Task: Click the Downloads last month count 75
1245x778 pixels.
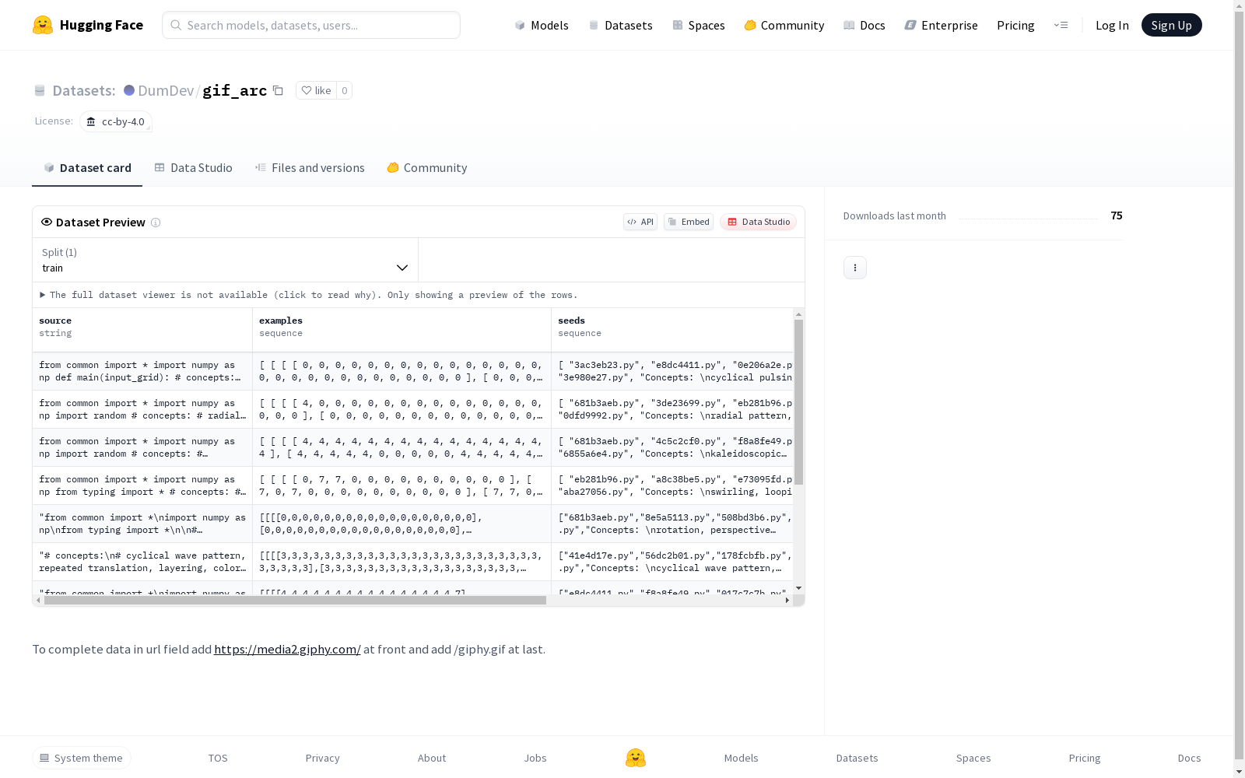Action: pos(1117,216)
